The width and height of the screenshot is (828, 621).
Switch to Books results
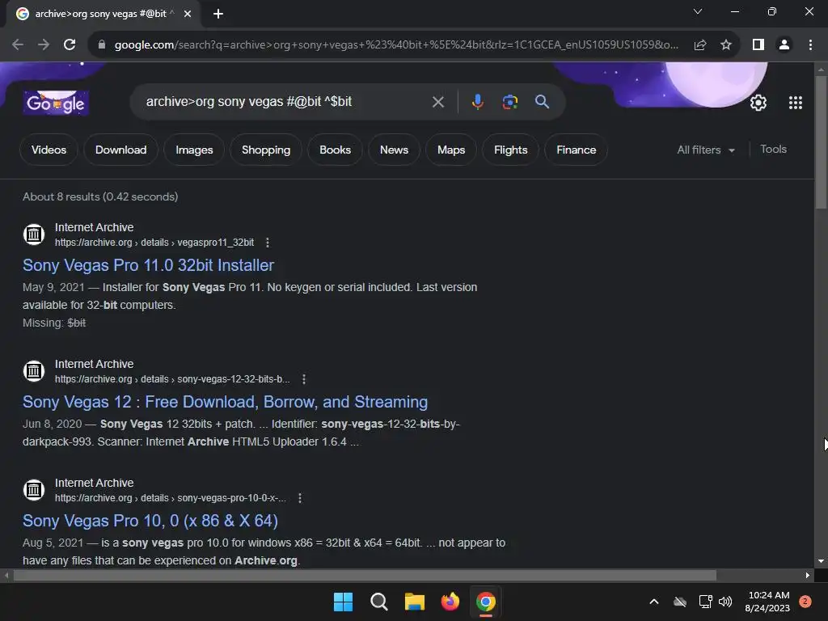(335, 150)
